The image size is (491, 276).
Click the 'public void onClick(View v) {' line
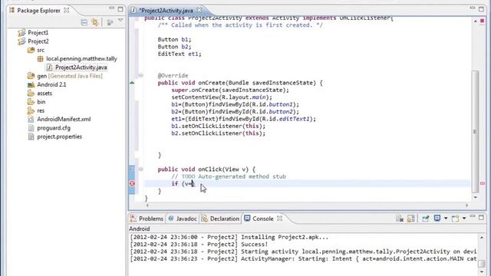206,169
